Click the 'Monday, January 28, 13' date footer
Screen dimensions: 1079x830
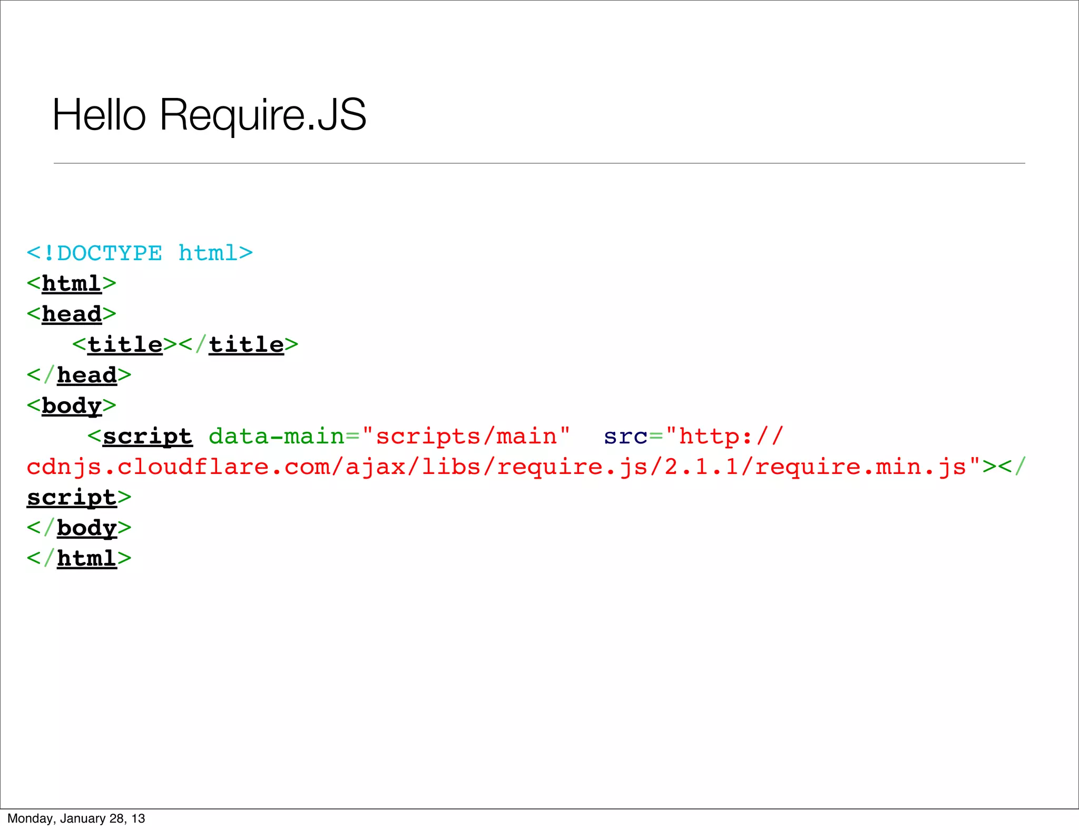[76, 818]
